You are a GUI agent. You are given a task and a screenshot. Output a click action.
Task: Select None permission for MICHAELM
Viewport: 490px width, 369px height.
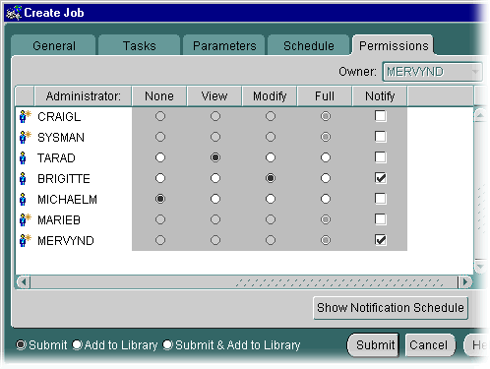click(x=160, y=199)
